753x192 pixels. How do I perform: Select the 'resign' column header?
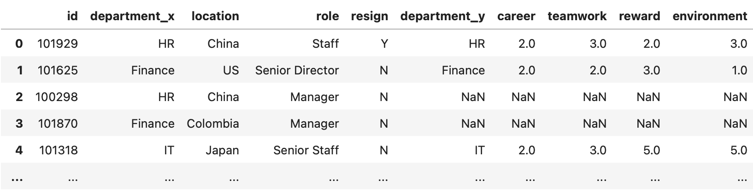(x=369, y=17)
